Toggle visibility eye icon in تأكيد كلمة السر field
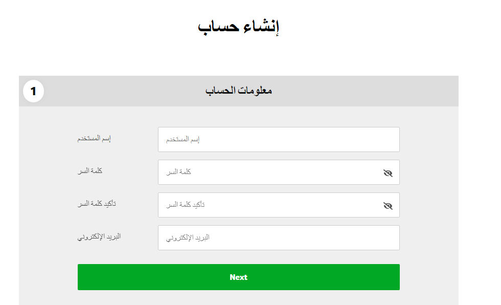Image resolution: width=501 pixels, height=305 pixels. 388,206
